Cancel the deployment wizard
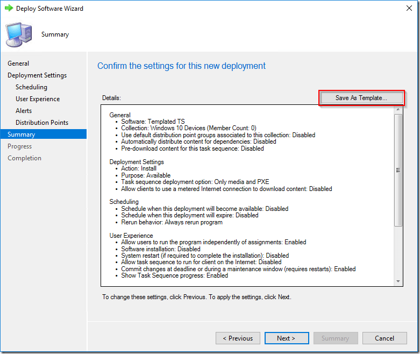 [384, 338]
